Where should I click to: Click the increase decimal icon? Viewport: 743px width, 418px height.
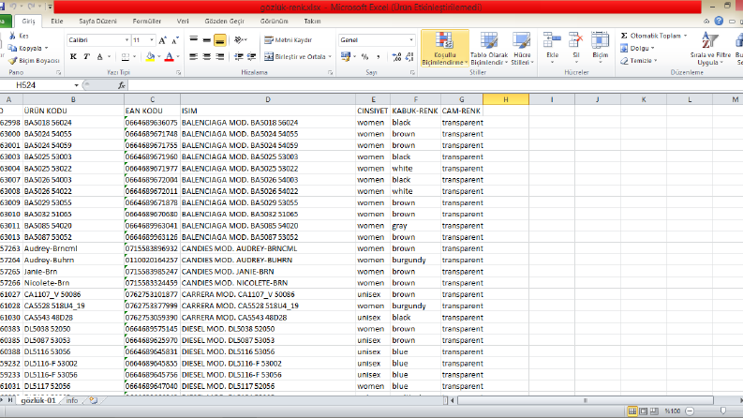[x=396, y=57]
